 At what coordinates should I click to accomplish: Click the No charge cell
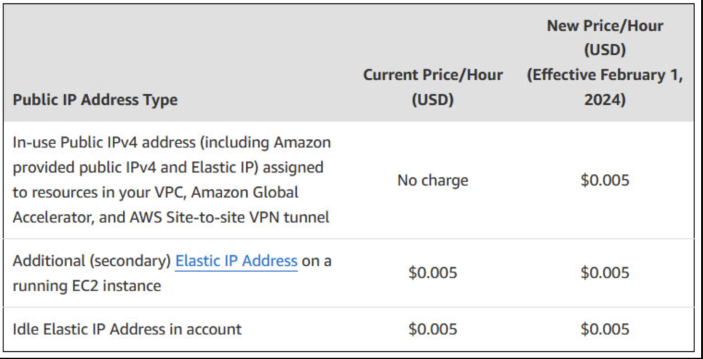pyautogui.click(x=432, y=180)
